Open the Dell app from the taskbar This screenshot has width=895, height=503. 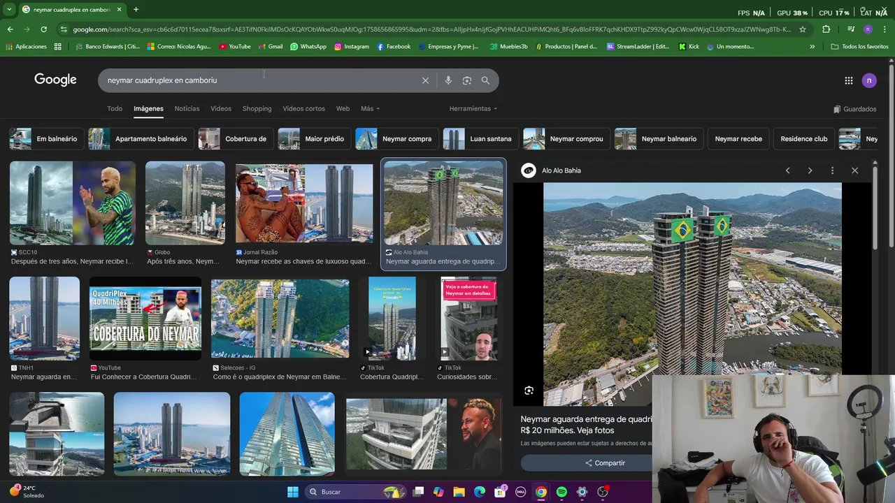pos(520,492)
